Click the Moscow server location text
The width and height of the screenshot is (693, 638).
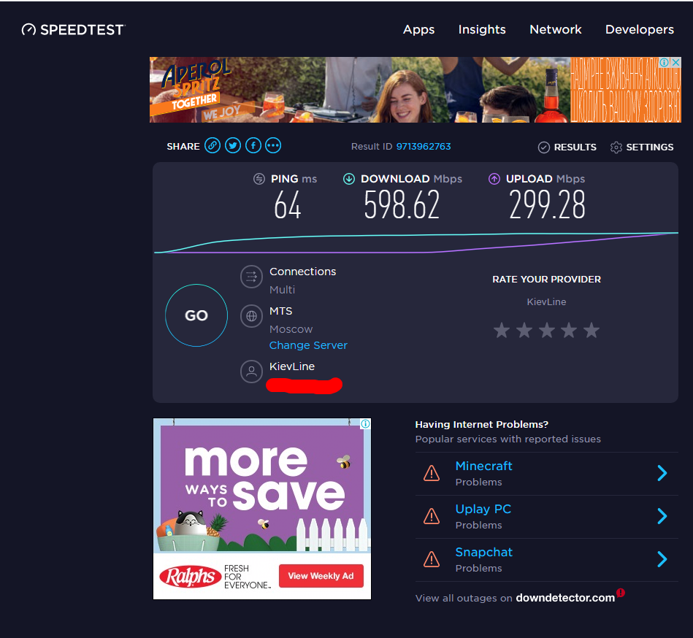291,329
